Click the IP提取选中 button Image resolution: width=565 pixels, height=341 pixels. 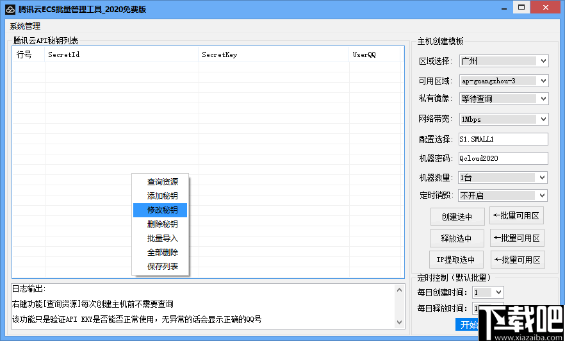click(456, 260)
